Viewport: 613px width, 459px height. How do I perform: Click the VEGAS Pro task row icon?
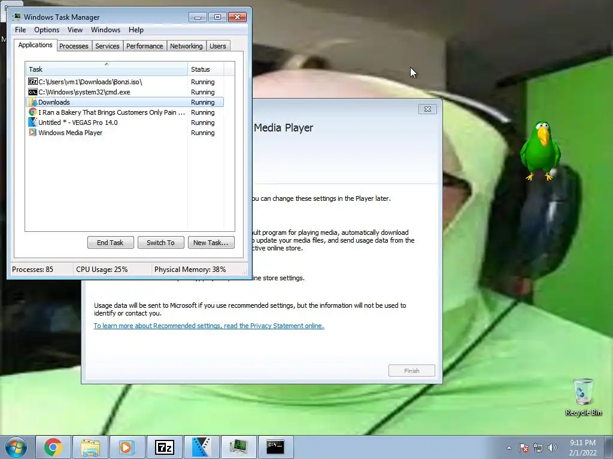(x=33, y=122)
